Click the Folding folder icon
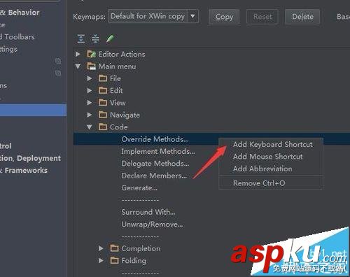The width and height of the screenshot is (350, 277). (x=114, y=260)
